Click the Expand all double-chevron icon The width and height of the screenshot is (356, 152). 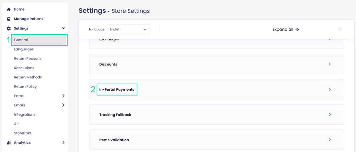(x=298, y=29)
